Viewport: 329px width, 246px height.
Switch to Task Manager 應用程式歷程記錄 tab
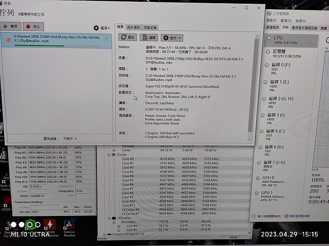pos(304,28)
